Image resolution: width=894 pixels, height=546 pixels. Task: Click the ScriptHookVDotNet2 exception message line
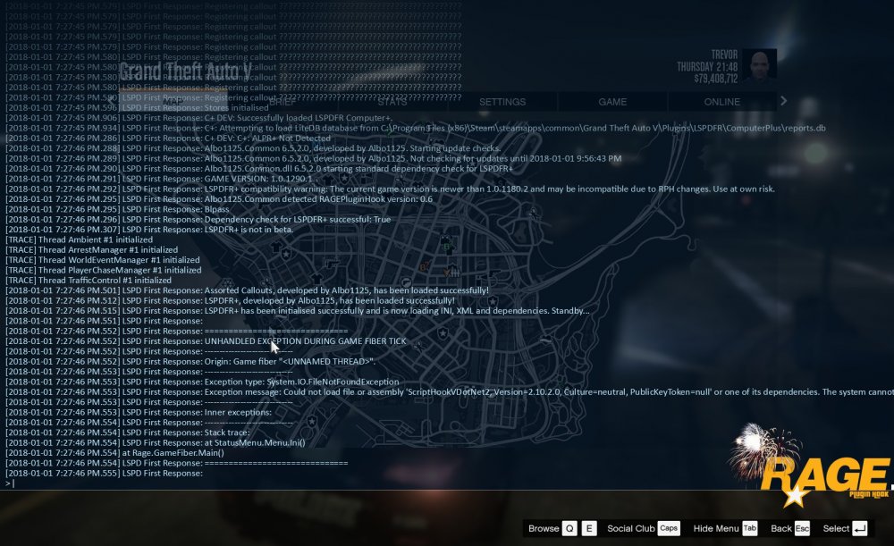click(x=450, y=391)
